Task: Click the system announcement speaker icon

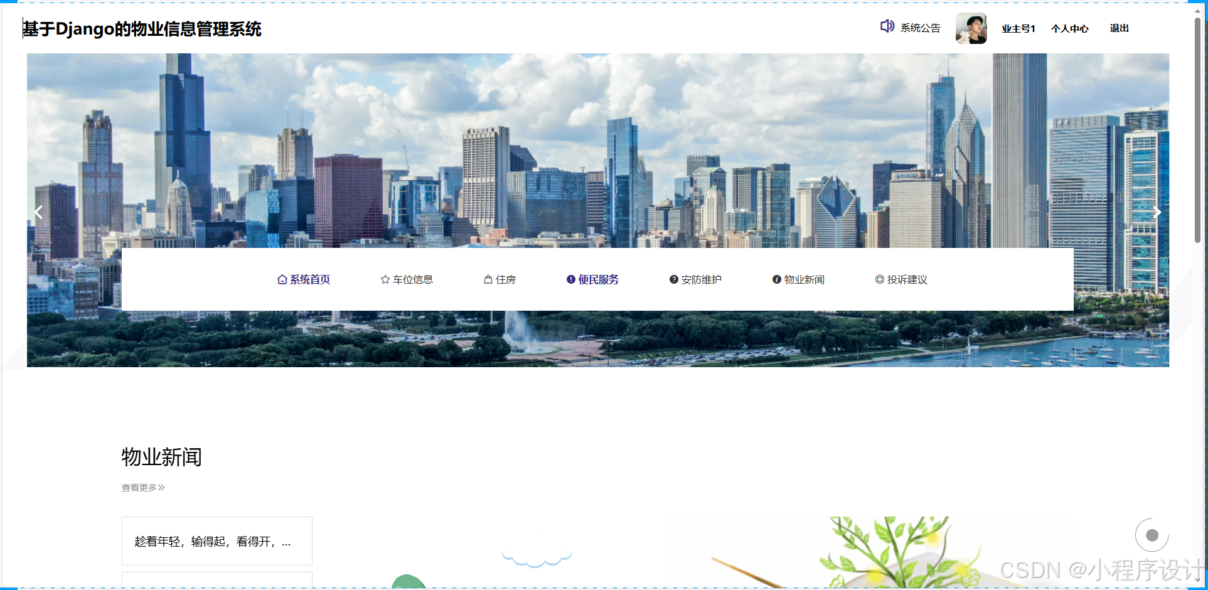Action: [x=887, y=26]
